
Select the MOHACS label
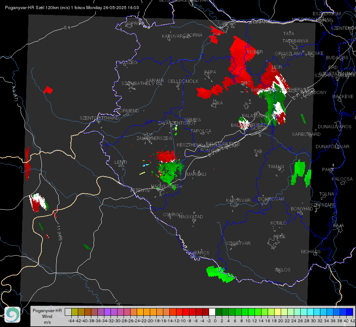(311, 251)
